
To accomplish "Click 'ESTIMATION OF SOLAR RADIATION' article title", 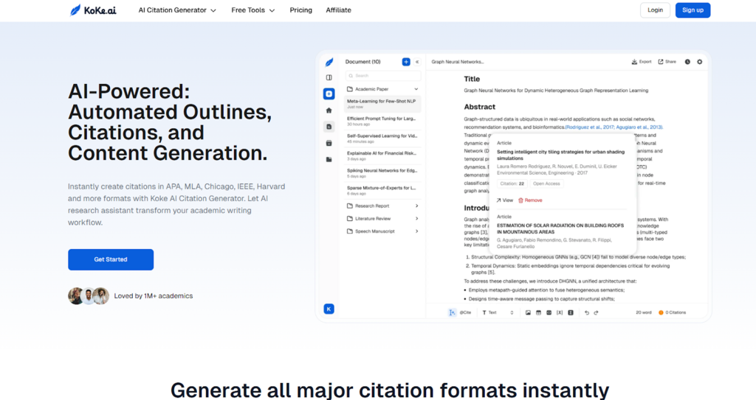I will (560, 228).
